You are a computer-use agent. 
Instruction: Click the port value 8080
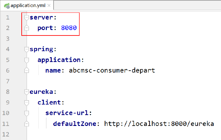click(69, 28)
